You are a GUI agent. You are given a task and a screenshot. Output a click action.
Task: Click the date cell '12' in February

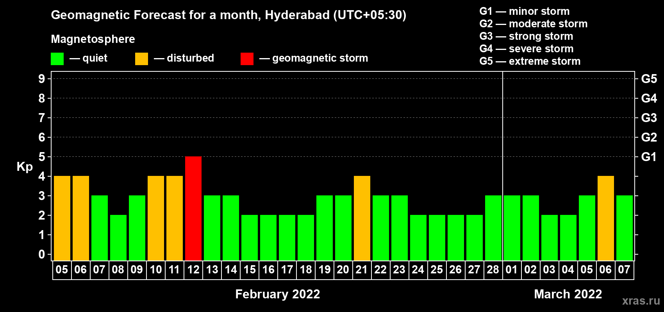193,270
